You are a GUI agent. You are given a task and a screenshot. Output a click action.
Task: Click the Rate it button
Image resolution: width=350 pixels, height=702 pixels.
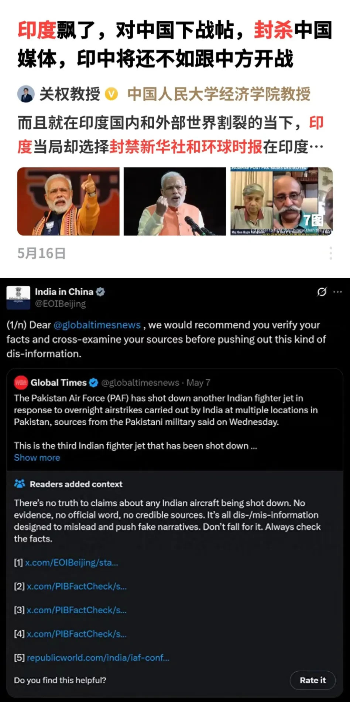[x=313, y=680]
